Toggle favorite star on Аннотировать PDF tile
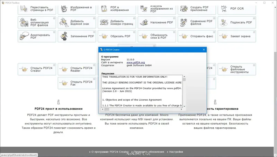 coord(54,32)
